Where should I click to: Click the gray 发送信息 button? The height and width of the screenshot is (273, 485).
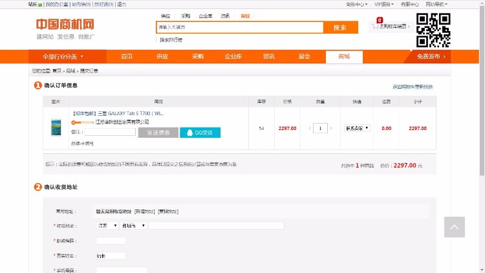158,133
